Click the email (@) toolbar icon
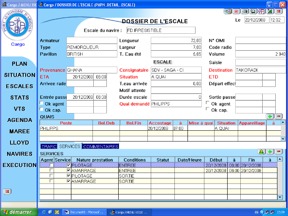This screenshot has width=288, height=216. coord(237,12)
